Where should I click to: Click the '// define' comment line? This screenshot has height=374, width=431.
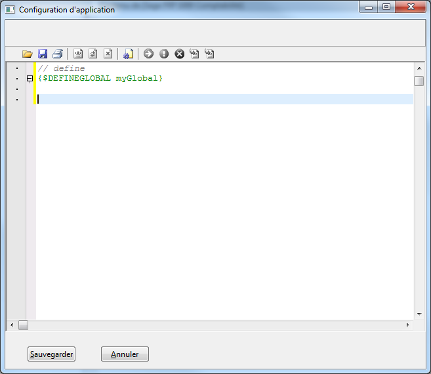[61, 68]
